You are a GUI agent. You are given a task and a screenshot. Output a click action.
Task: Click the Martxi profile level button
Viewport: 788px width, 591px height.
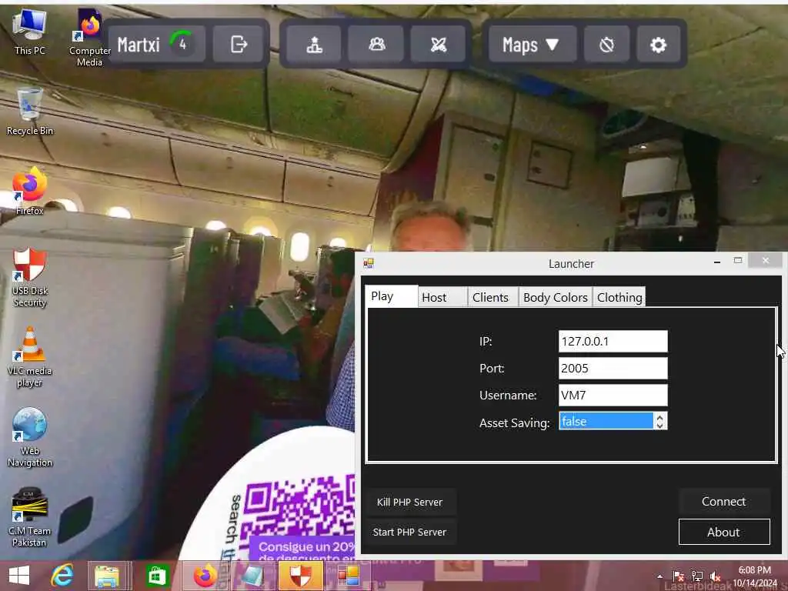point(157,44)
